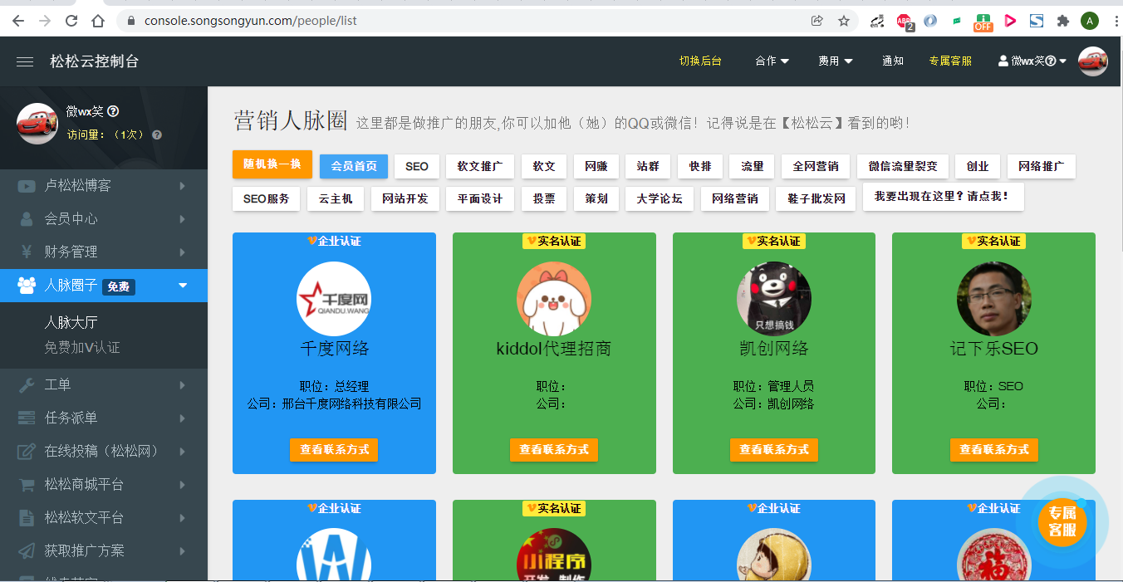Open the 费用 dropdown in top bar

pos(835,61)
